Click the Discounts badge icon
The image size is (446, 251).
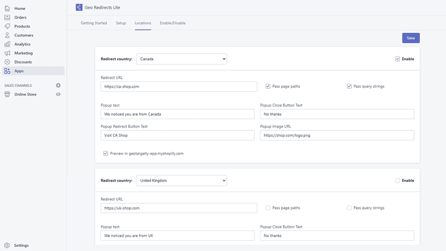7,62
